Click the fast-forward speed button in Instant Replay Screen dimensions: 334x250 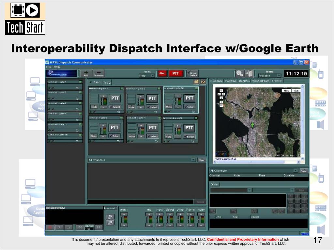coord(99,227)
